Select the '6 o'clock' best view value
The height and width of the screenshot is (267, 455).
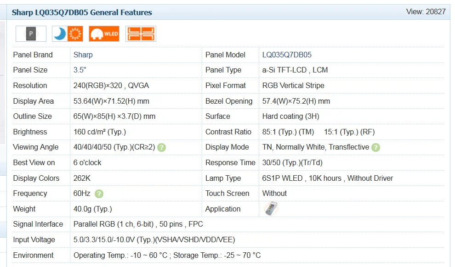[87, 163]
